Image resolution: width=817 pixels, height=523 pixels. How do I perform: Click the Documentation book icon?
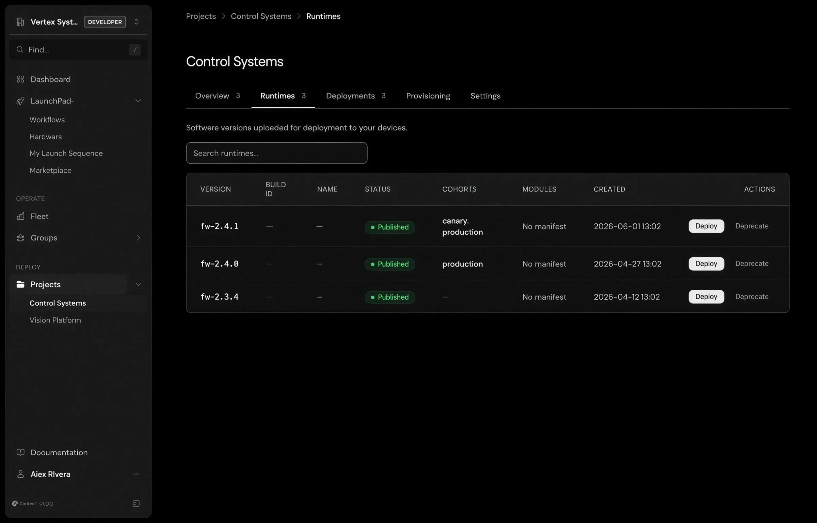coord(20,453)
